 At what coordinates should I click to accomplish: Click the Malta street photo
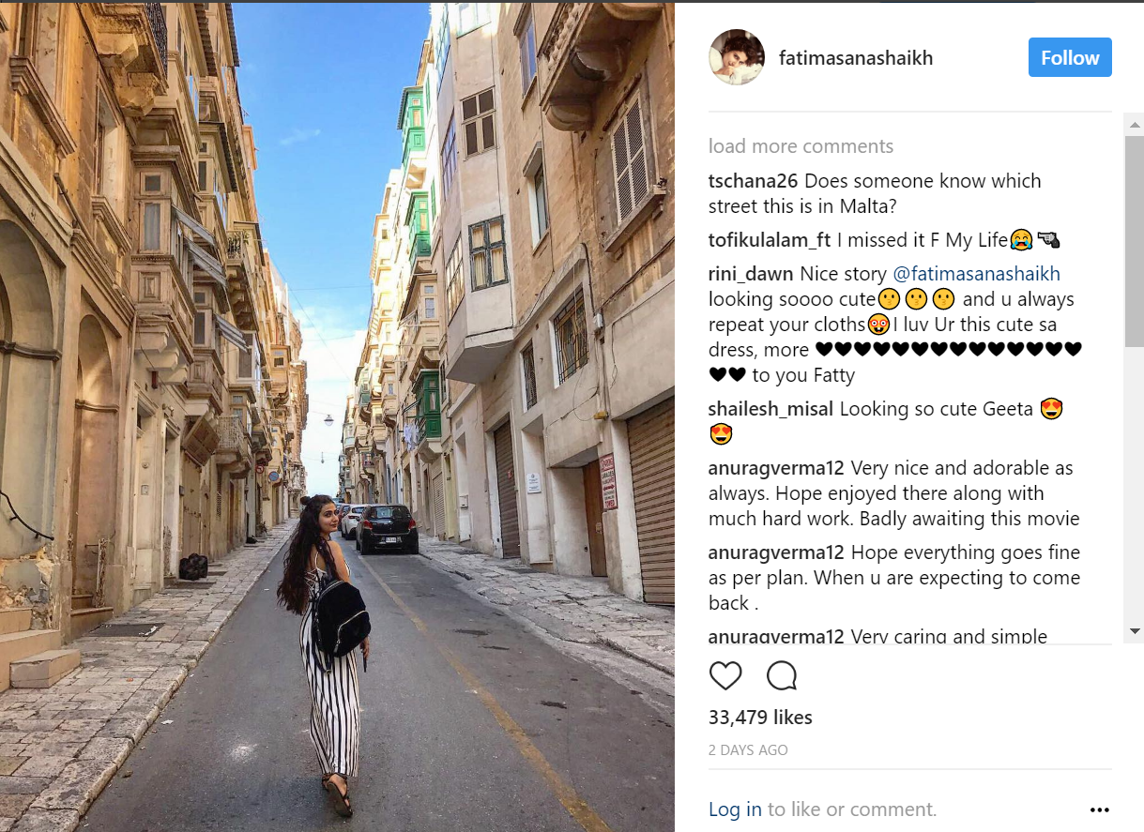click(338, 417)
